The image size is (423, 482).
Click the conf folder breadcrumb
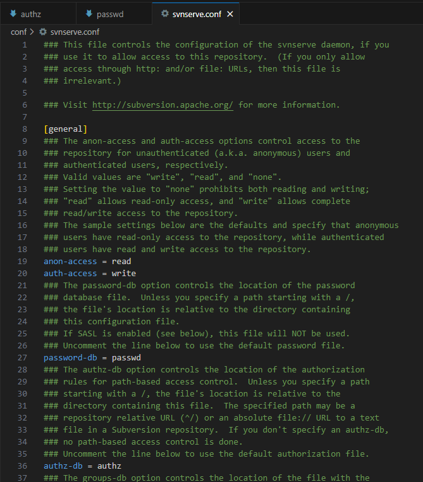pyautogui.click(x=18, y=32)
